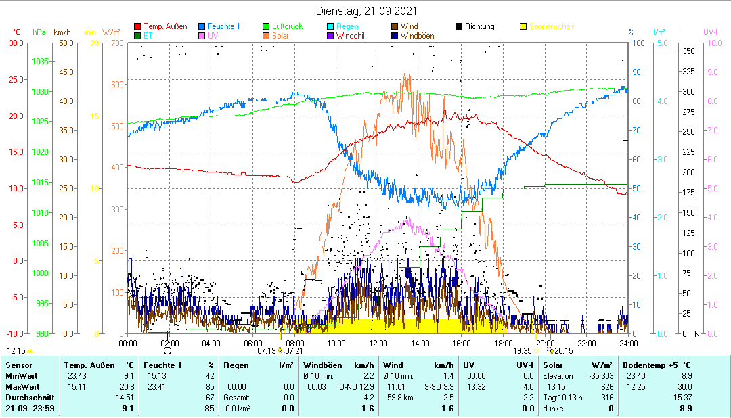This screenshot has height=418, width=731.
Task: Click the yellow Sonnenschein legend square
Action: click(523, 27)
